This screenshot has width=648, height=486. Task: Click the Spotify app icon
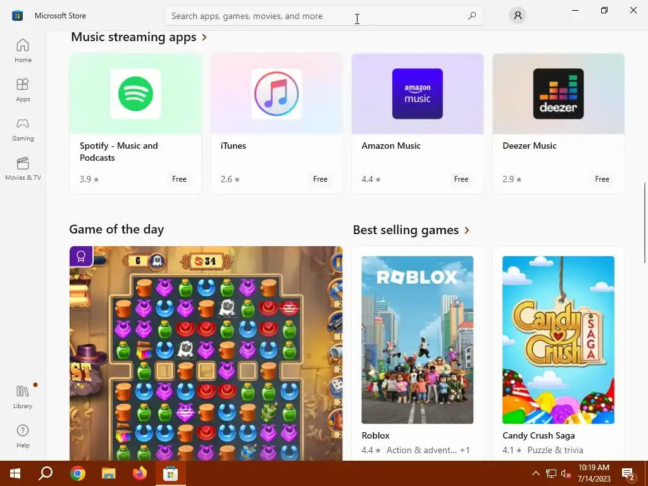coord(135,94)
